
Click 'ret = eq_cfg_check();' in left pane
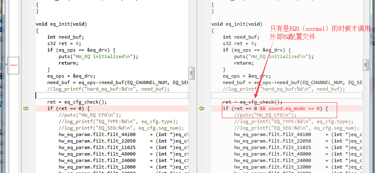pos(77,102)
